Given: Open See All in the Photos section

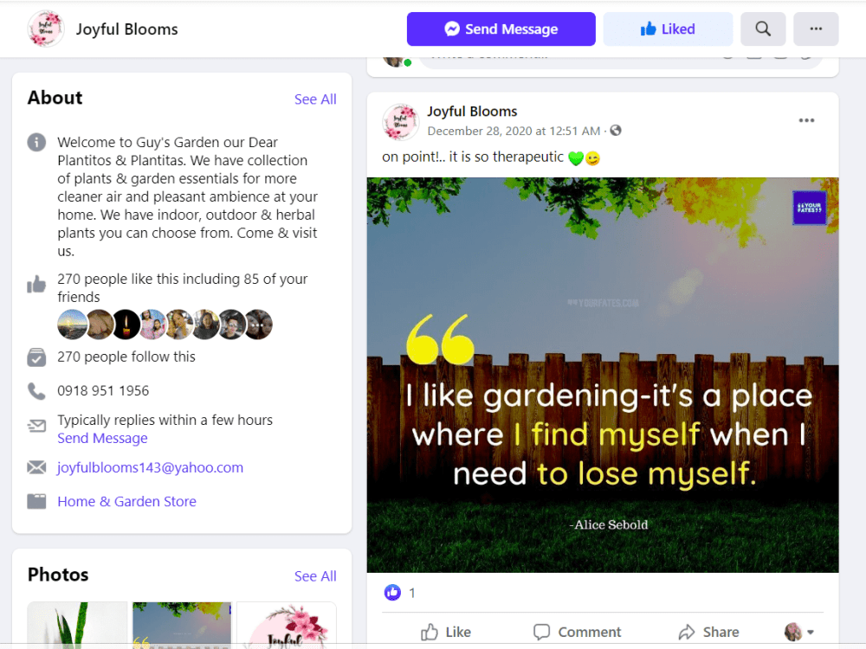Looking at the screenshot, I should coord(315,576).
